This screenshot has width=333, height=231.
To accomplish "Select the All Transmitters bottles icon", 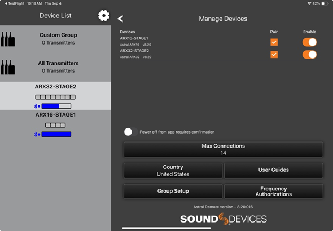I will coord(8,67).
